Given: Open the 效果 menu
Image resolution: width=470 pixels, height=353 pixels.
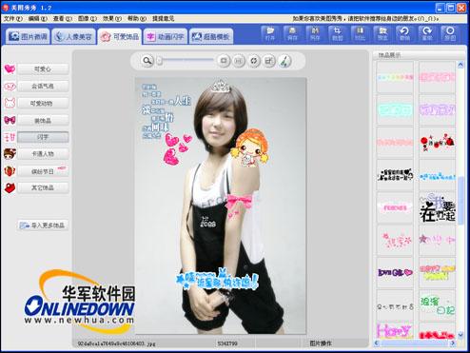Looking at the screenshot, I should point(111,19).
